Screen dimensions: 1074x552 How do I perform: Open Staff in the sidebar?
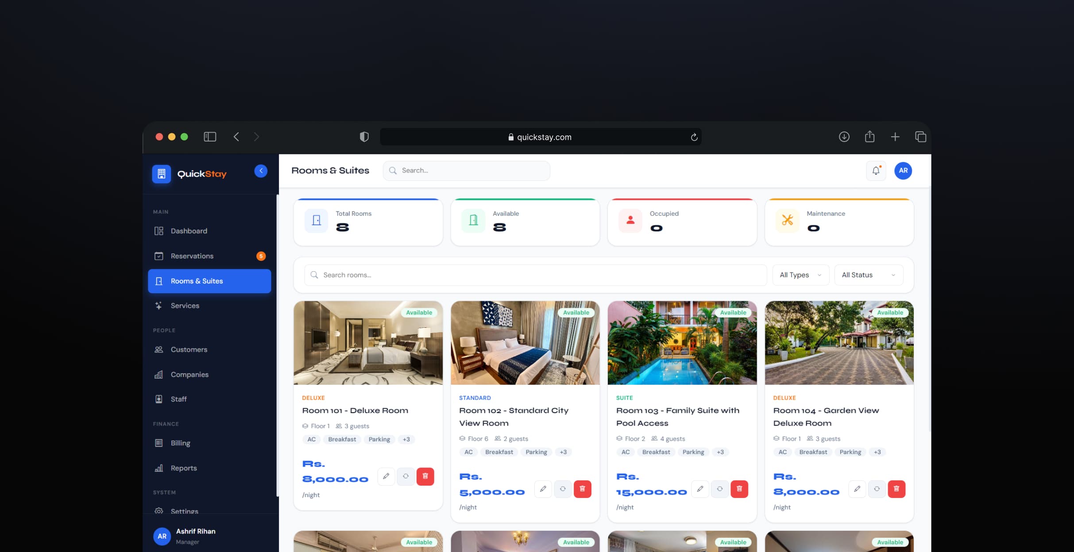[x=209, y=399]
